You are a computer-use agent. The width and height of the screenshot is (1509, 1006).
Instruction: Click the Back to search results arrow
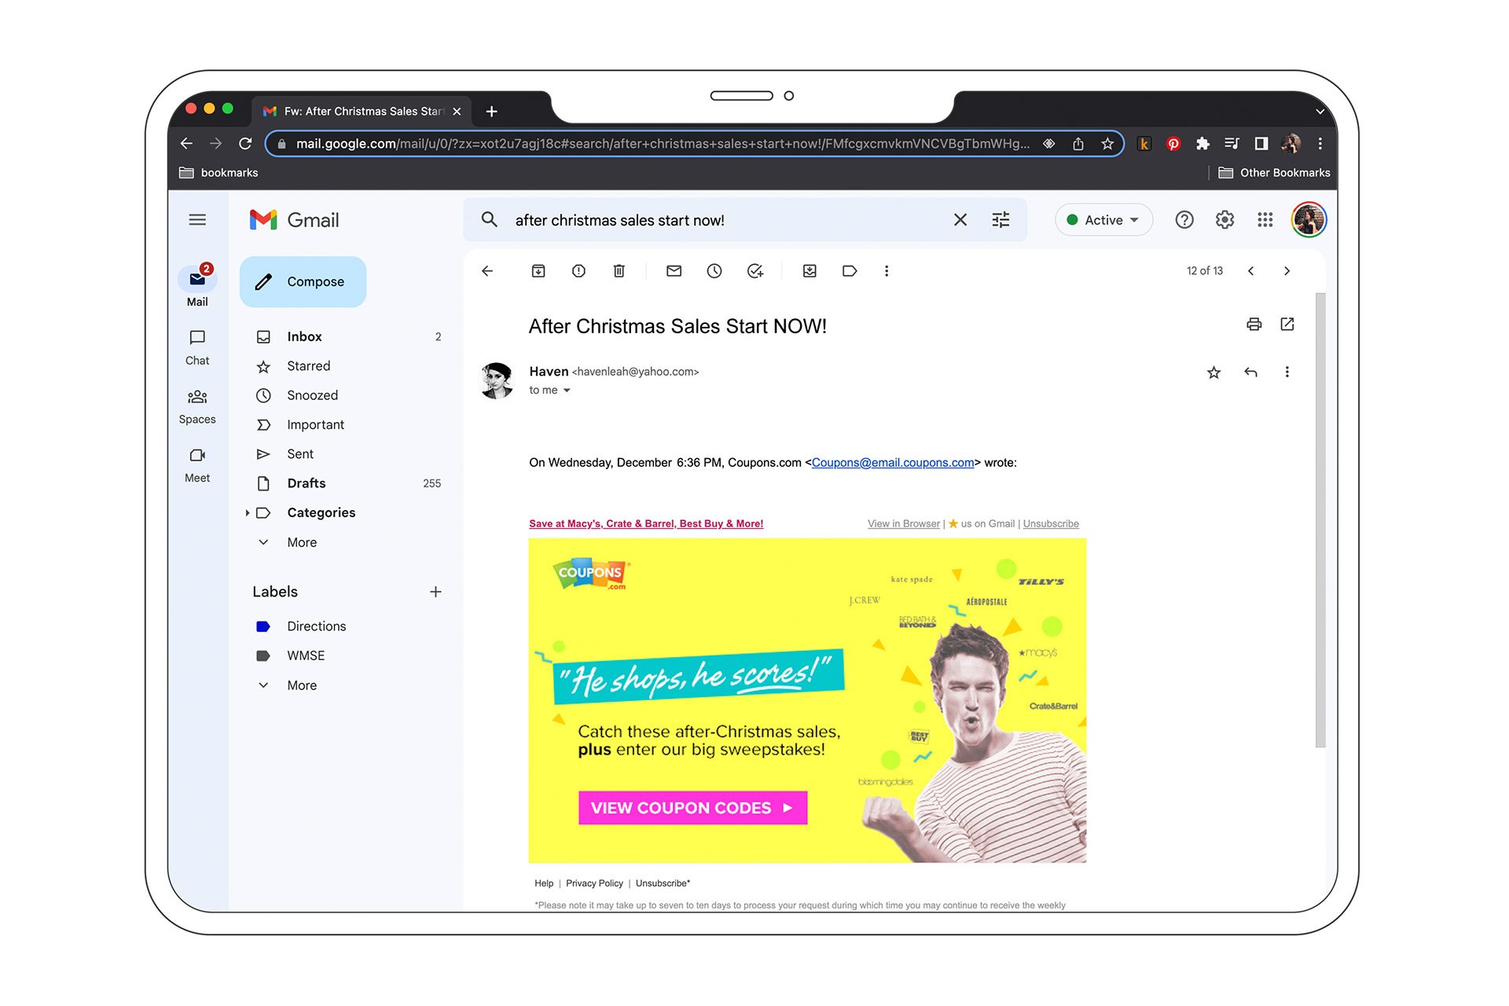(487, 271)
